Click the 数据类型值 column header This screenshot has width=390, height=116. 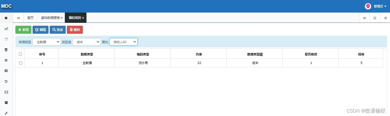[255, 54]
